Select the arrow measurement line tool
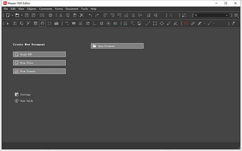Viewport: 242px width, 151px height. click(209, 23)
